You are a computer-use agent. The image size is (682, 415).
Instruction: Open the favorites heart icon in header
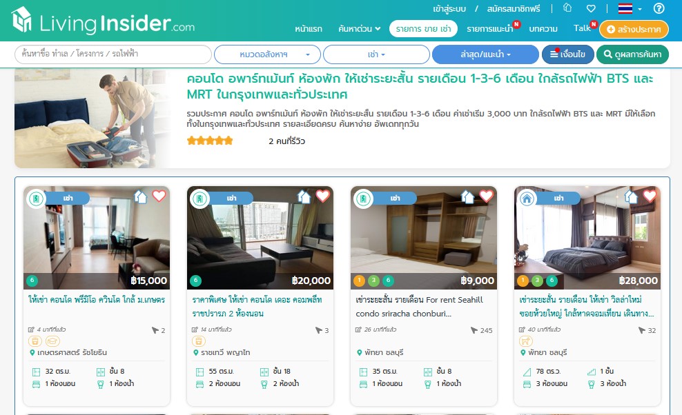(x=591, y=8)
